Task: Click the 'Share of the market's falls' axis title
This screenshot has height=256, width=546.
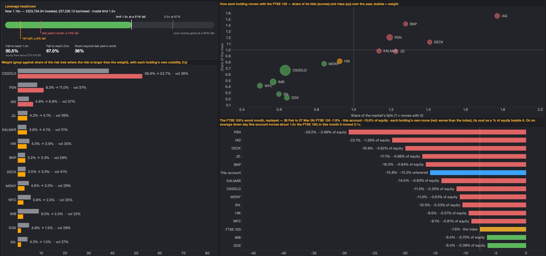Action: click(387, 115)
